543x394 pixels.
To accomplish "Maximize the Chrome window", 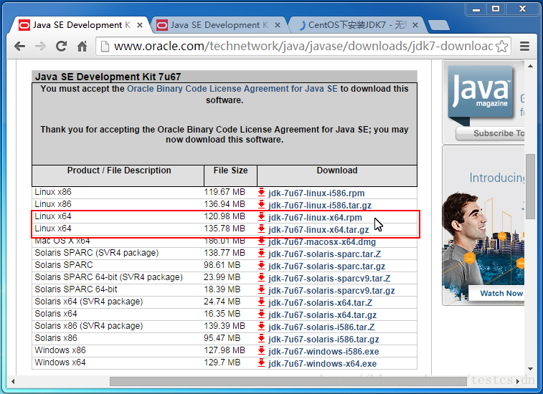I will point(496,9).
